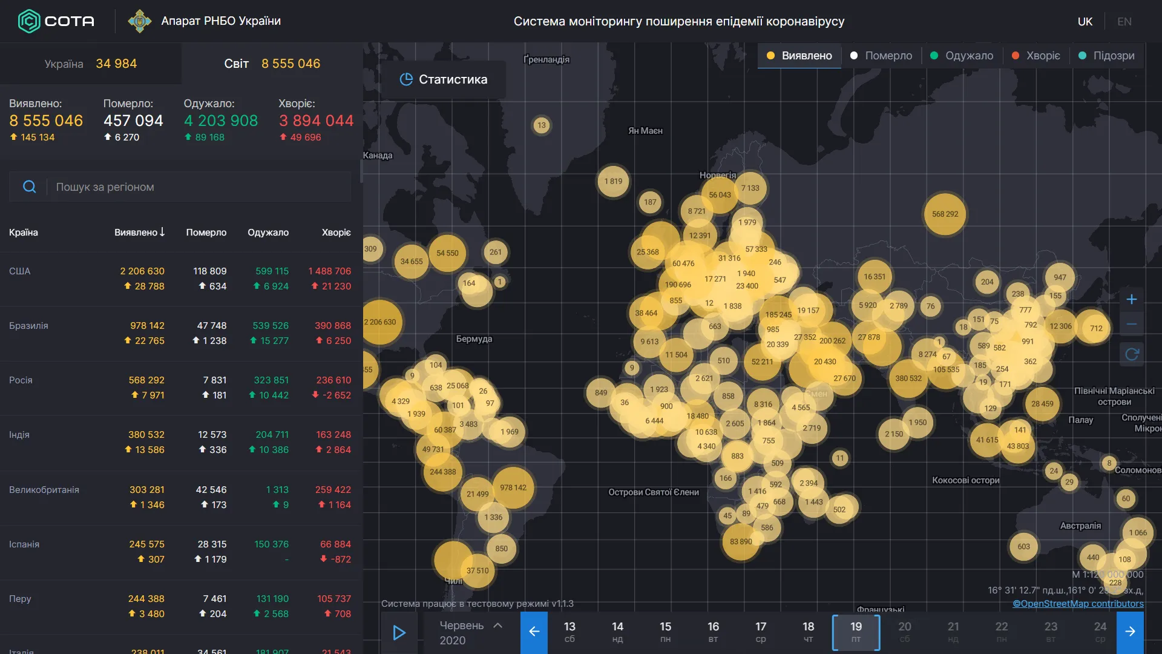Viewport: 1162px width, 654px height.
Task: Click the 380 532 India map bubble
Action: click(x=908, y=378)
